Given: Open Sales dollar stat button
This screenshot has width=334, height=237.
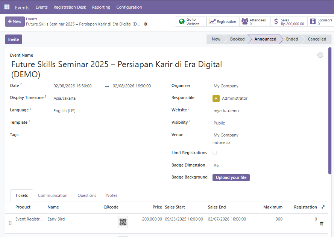Looking at the screenshot, I should click(288, 22).
